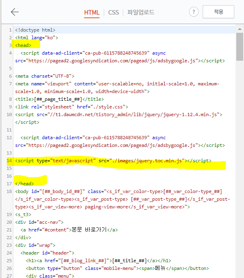
Task: Click the page_title title tag line
Action: click(59, 99)
